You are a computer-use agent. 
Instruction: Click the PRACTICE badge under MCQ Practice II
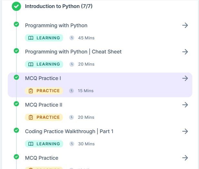44,117
